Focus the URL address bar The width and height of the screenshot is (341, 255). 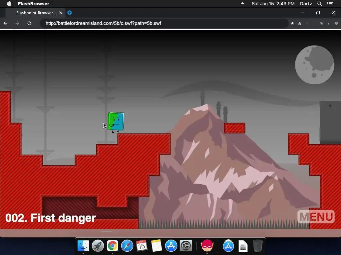(x=164, y=23)
